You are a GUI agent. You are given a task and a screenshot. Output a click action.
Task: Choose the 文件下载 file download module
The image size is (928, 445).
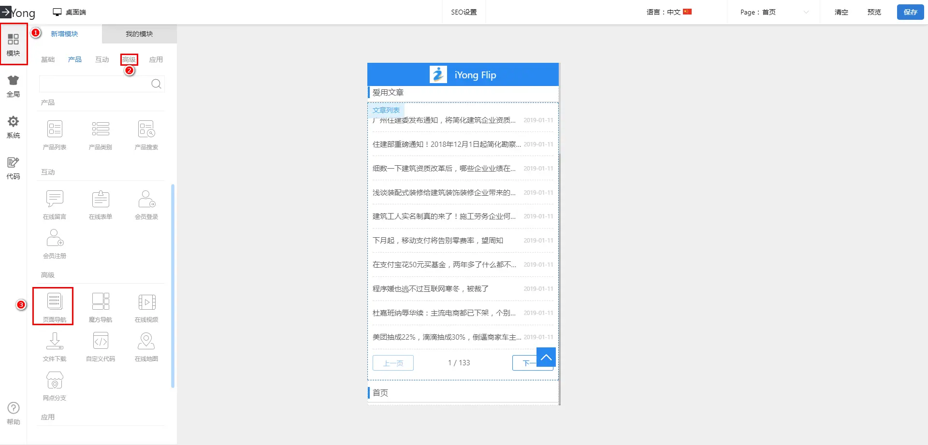pos(54,345)
